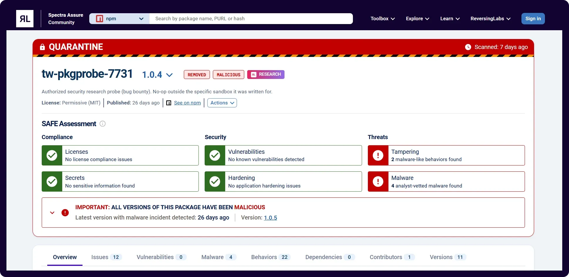Click the Malware red alert icon
Image resolution: width=569 pixels, height=277 pixels.
coord(378,182)
